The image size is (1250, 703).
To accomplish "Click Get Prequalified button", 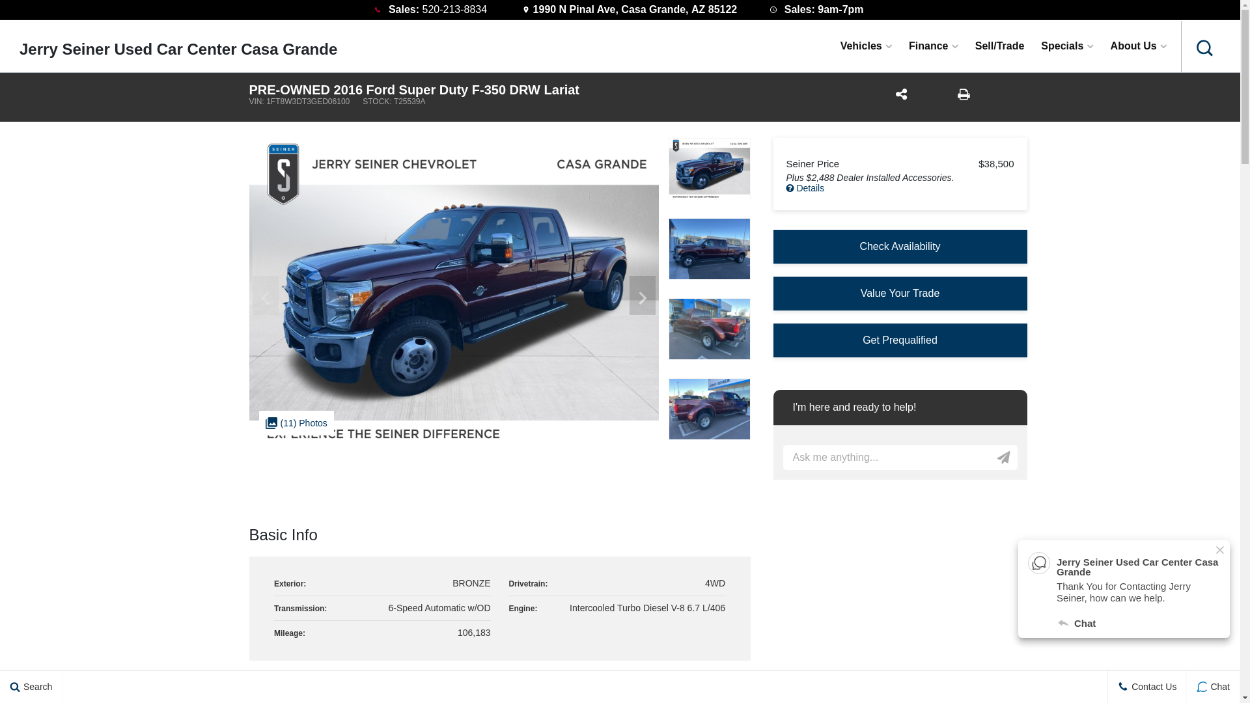I will click(x=900, y=340).
